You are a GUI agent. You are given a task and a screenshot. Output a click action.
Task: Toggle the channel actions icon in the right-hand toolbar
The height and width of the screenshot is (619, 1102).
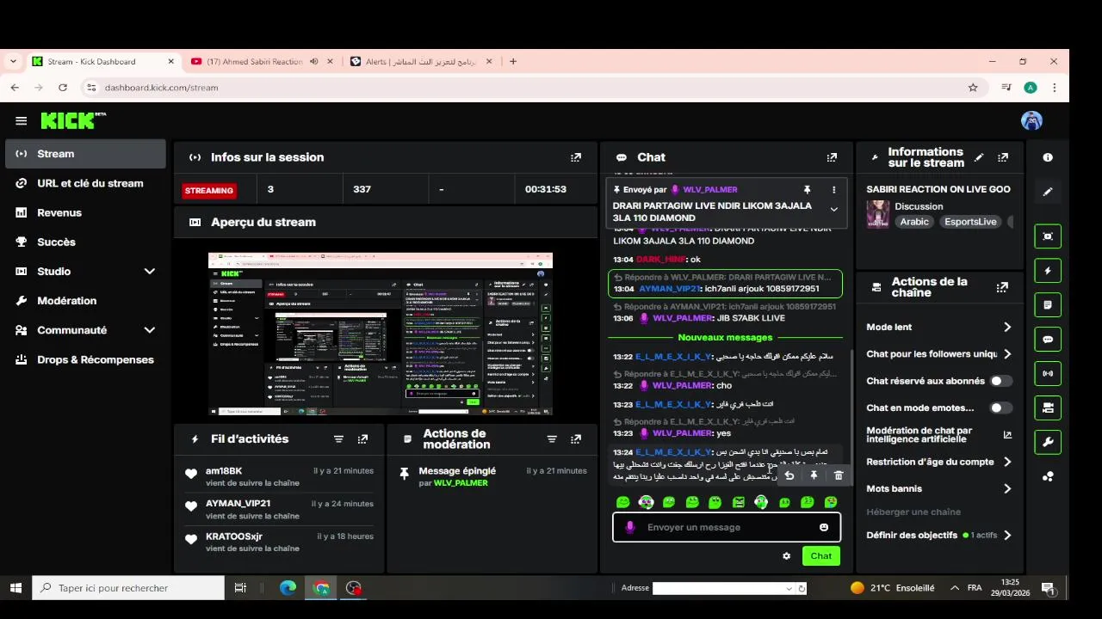tap(1048, 408)
